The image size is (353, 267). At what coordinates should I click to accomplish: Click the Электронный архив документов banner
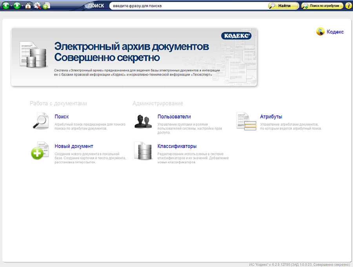coord(134,57)
